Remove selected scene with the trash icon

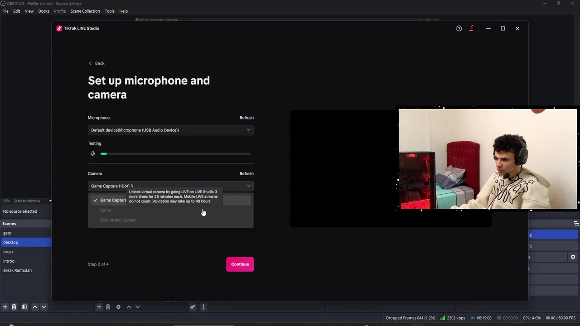[14, 307]
